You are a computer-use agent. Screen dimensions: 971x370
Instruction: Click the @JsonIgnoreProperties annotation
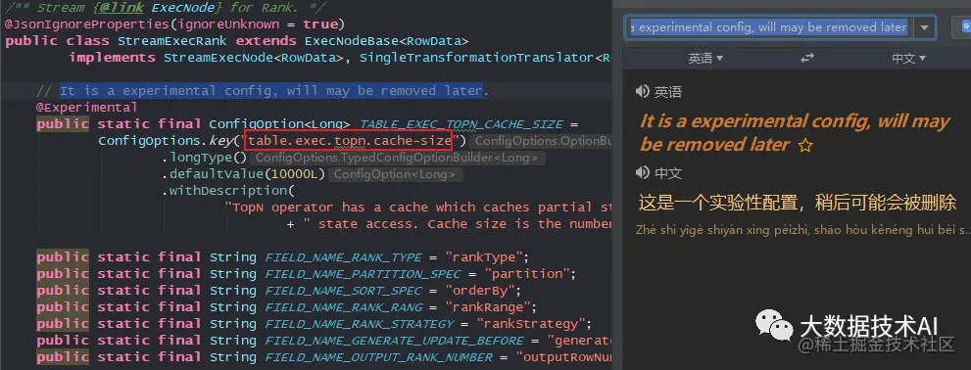(86, 24)
